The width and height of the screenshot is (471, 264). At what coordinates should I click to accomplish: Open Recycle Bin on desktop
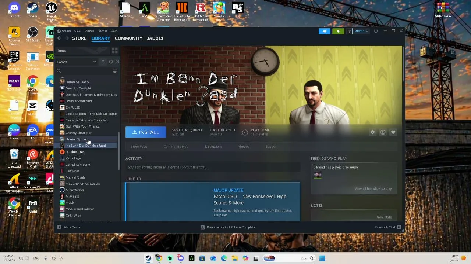(x=14, y=159)
